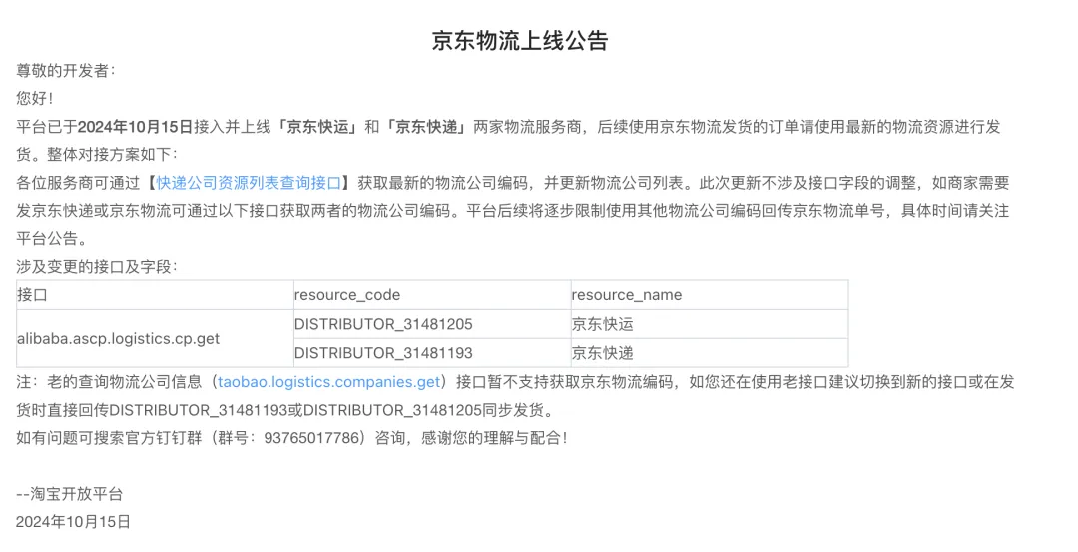Click the 您好 line
This screenshot has width=1078, height=552.
click(x=34, y=98)
